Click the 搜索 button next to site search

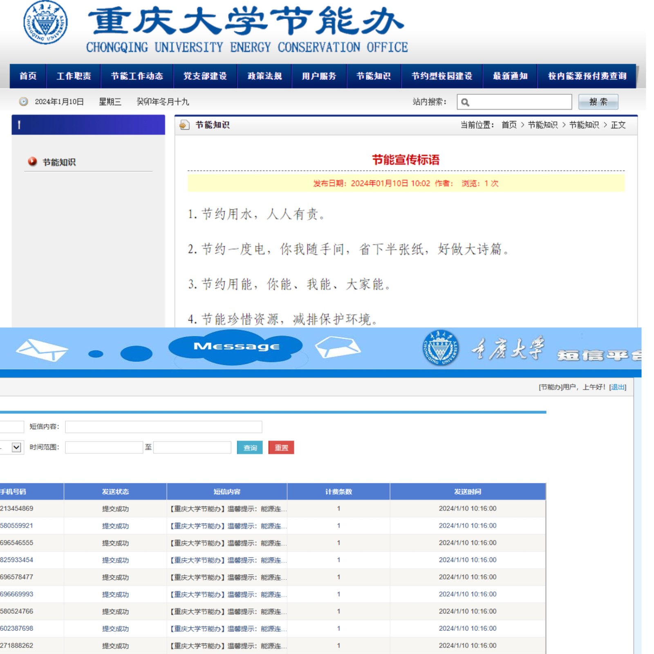pos(598,102)
